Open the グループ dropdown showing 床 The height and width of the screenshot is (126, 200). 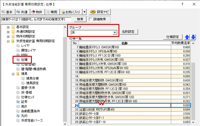pyautogui.click(x=94, y=33)
